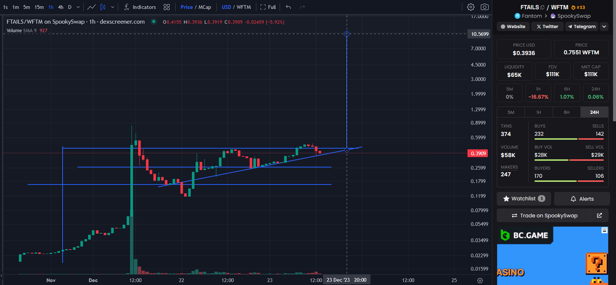Click the LIQUIDITY $65K box
616x285 pixels.
(514, 71)
